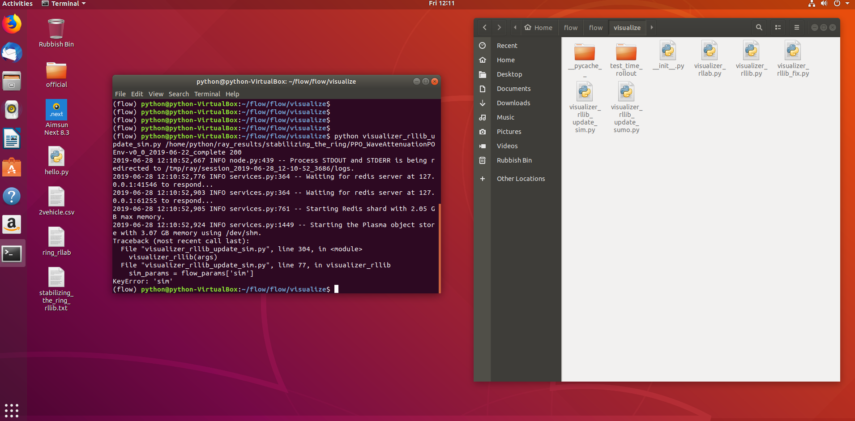Open Firefox from the dock
The width and height of the screenshot is (855, 421).
point(12,24)
